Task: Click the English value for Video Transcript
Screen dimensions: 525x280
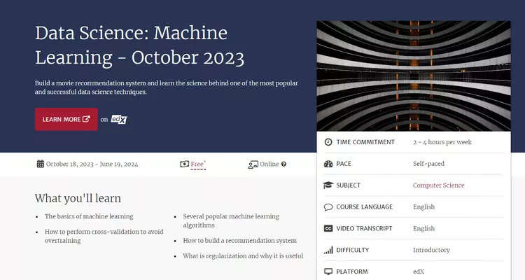Action: click(x=424, y=228)
